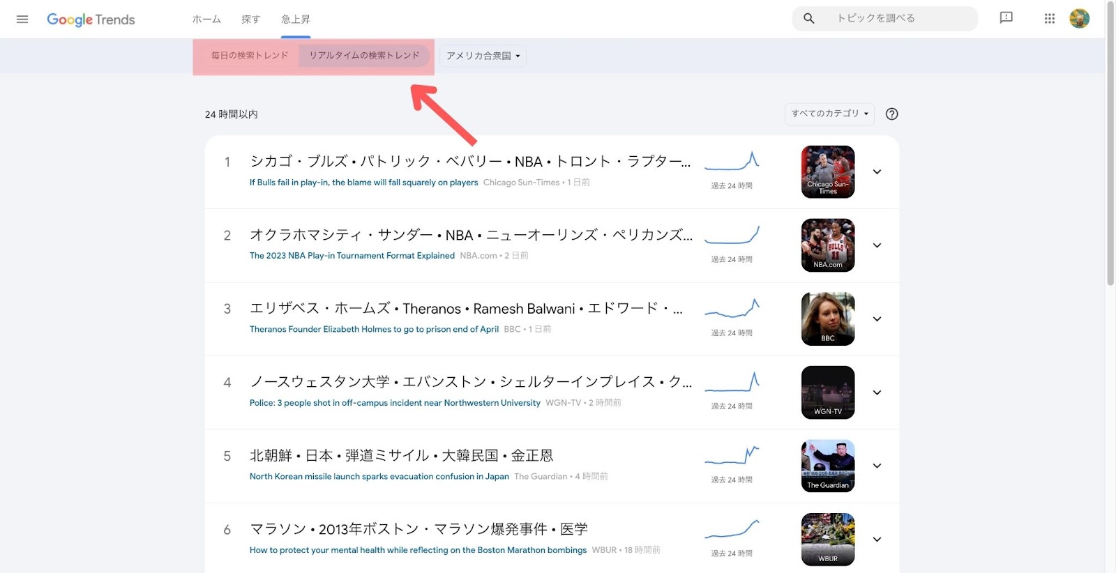Open すべてのカテゴリ dropdown
The height and width of the screenshot is (573, 1116).
[829, 114]
